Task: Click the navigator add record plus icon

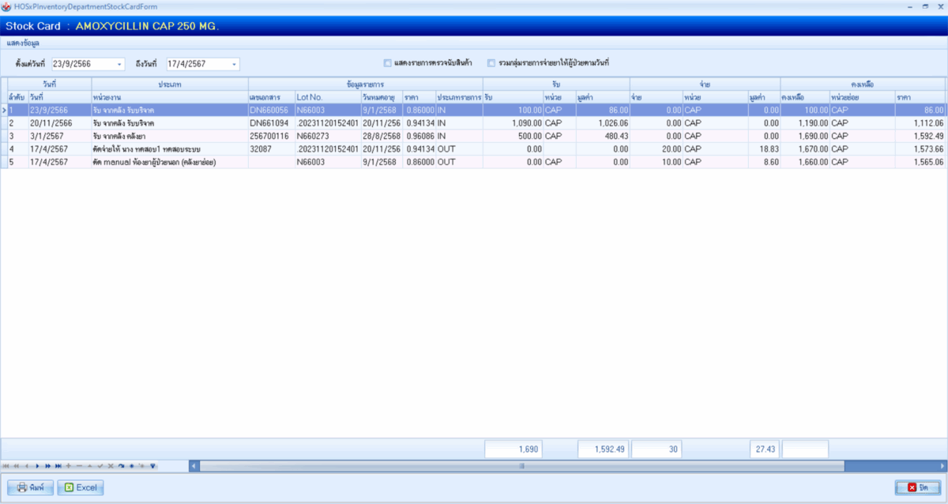Action: 69,466
